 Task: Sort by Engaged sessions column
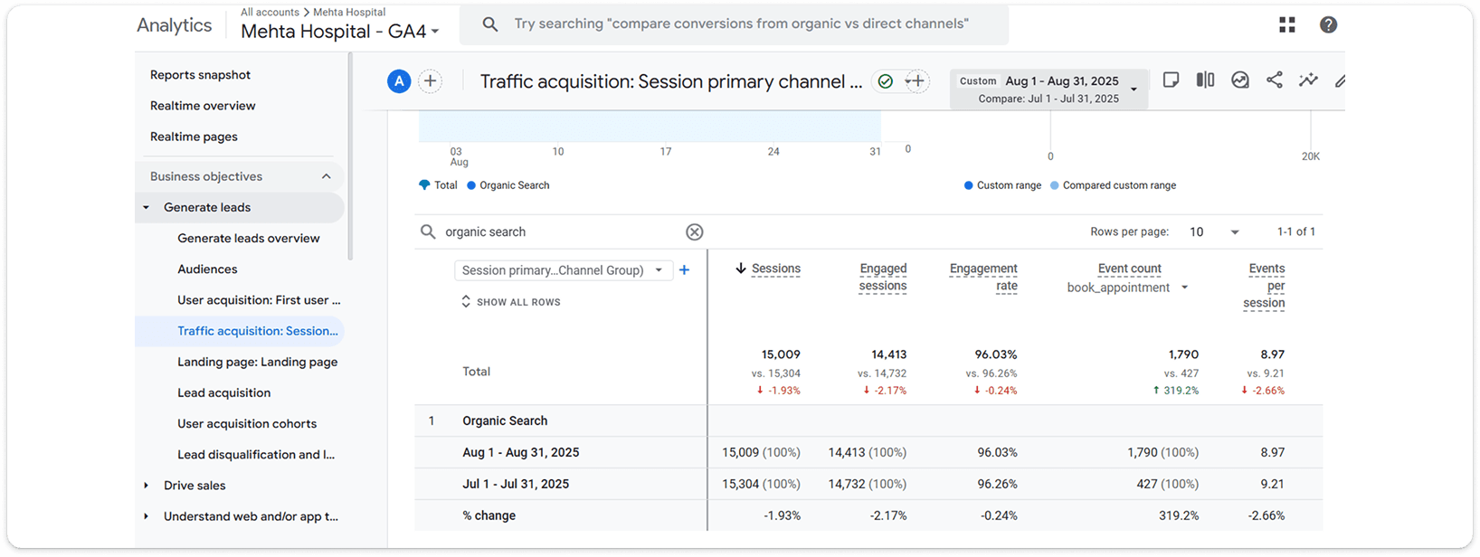point(883,277)
